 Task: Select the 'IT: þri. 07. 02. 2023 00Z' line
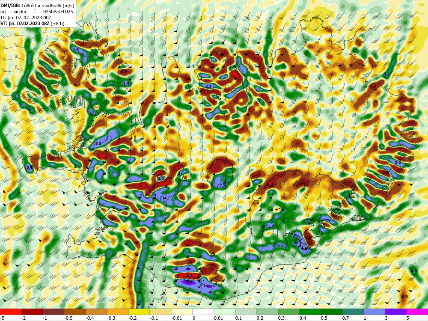(26, 18)
